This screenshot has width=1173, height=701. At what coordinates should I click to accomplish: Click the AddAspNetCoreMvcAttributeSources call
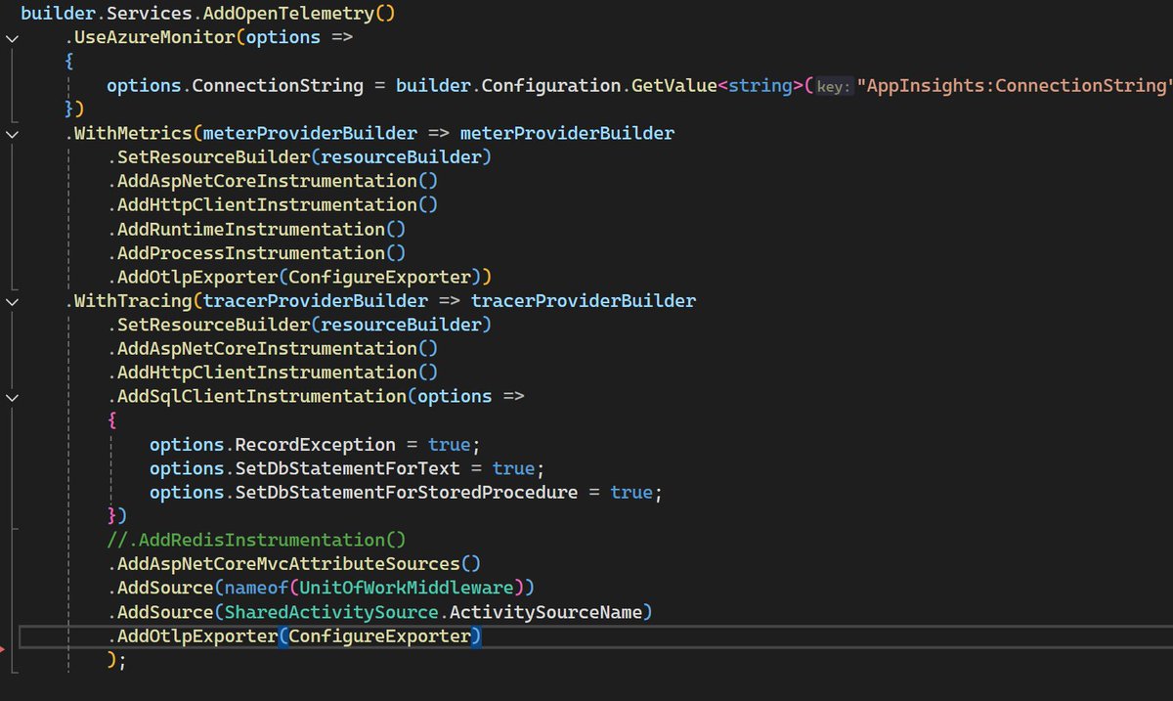(x=288, y=564)
